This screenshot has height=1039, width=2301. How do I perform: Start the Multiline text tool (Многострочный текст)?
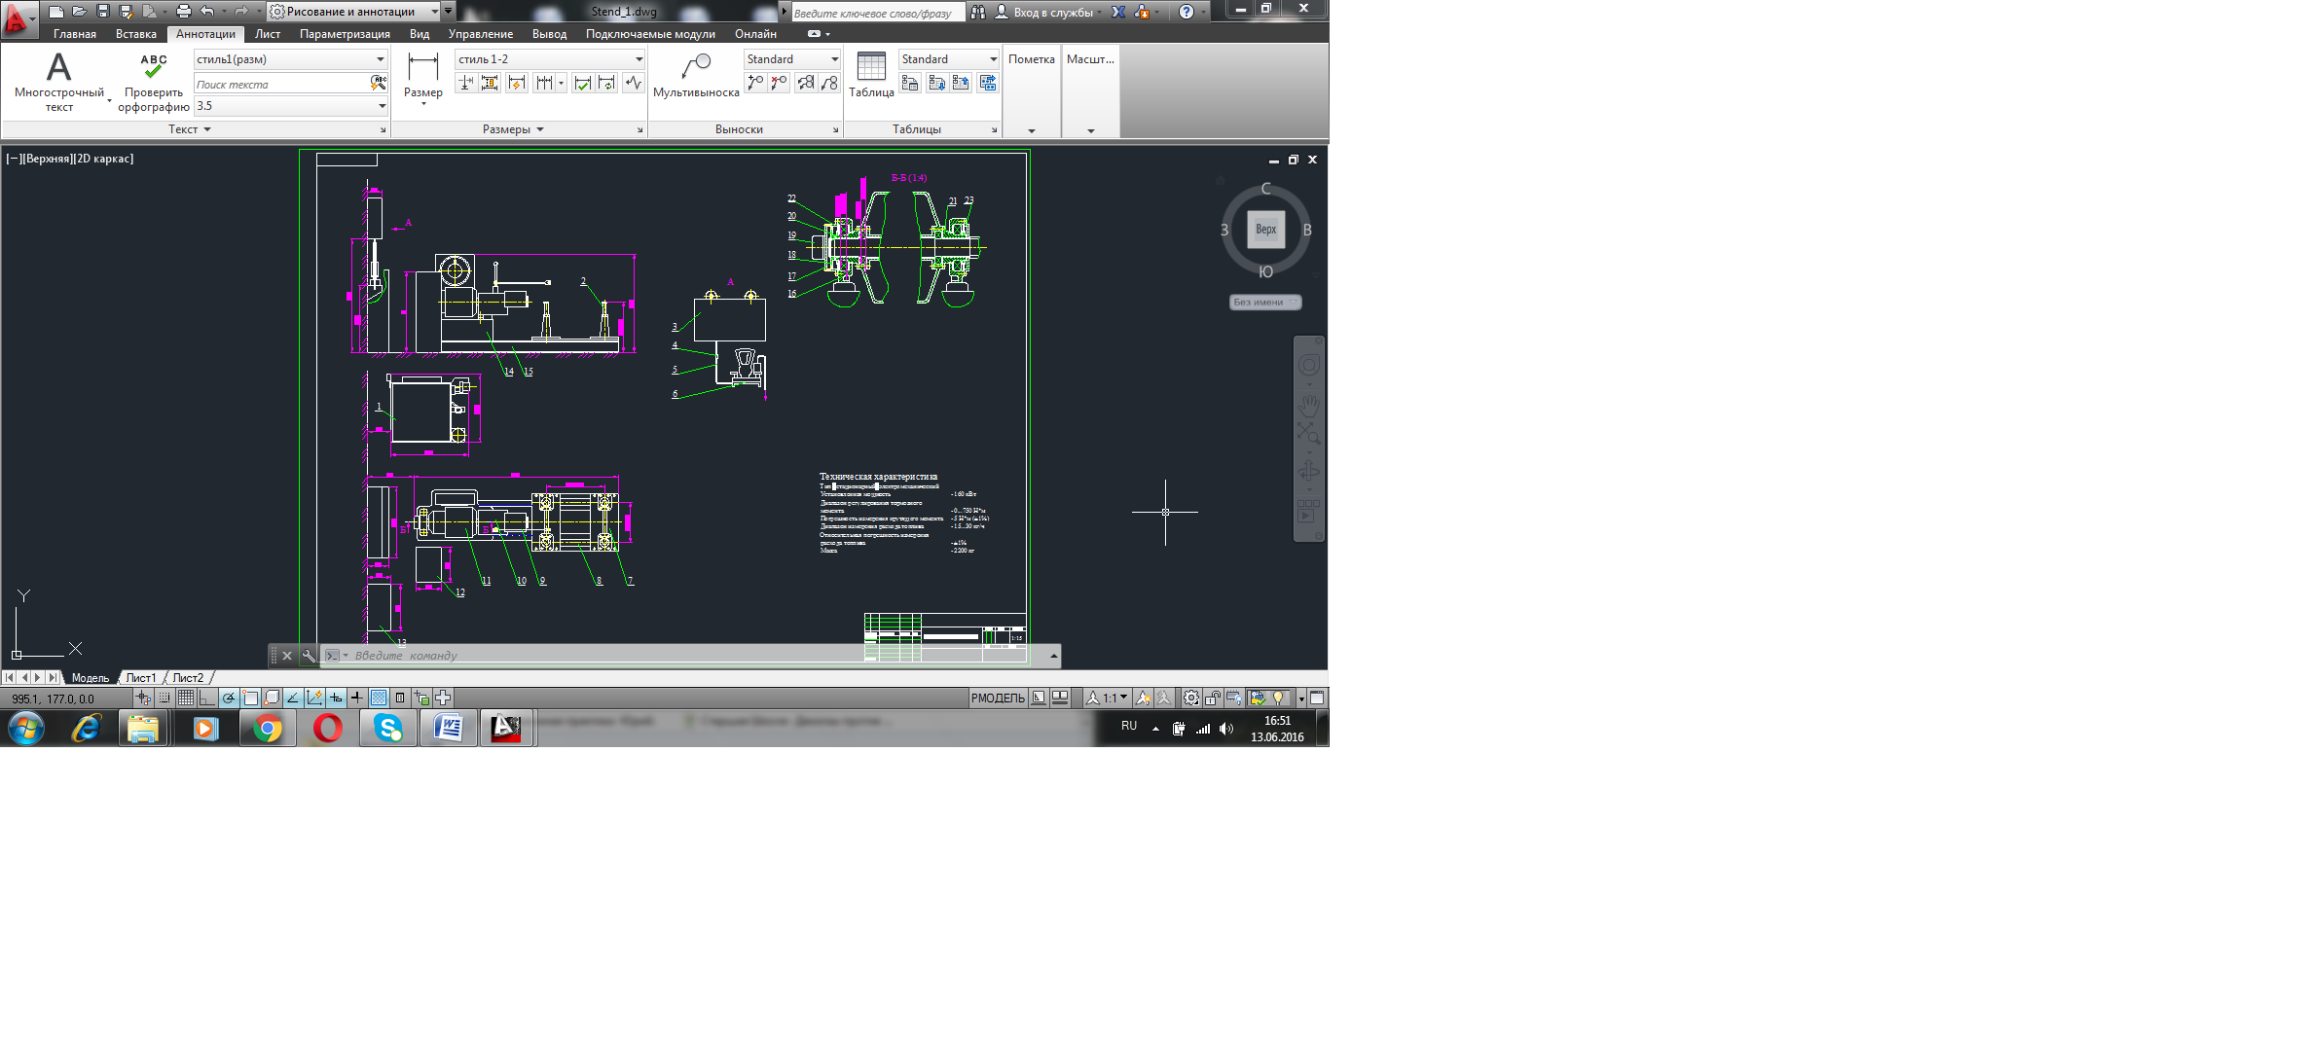[x=59, y=82]
